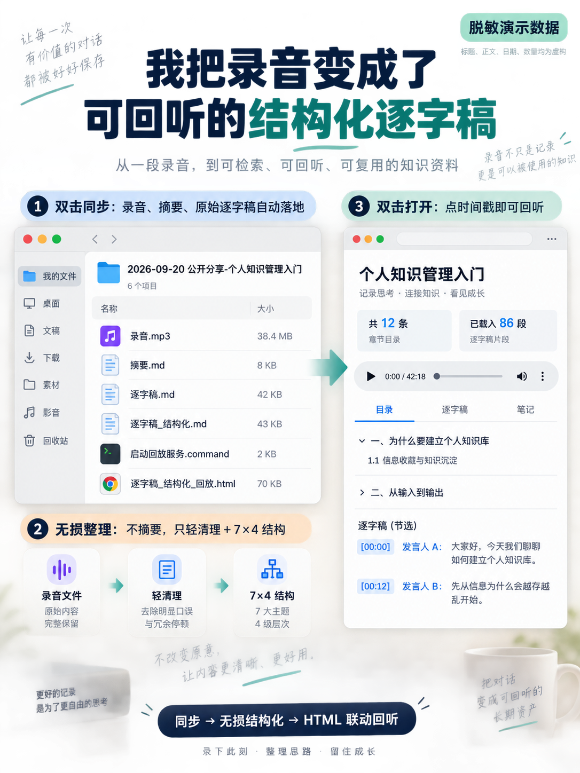The width and height of the screenshot is (580, 773).
Task: Open the three-dot menu in browser window
Action: [552, 239]
